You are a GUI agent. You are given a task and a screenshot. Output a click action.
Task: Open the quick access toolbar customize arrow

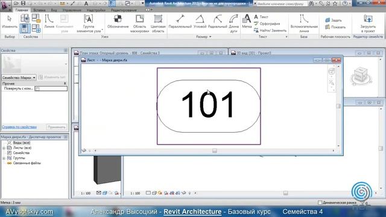[x=142, y=4]
